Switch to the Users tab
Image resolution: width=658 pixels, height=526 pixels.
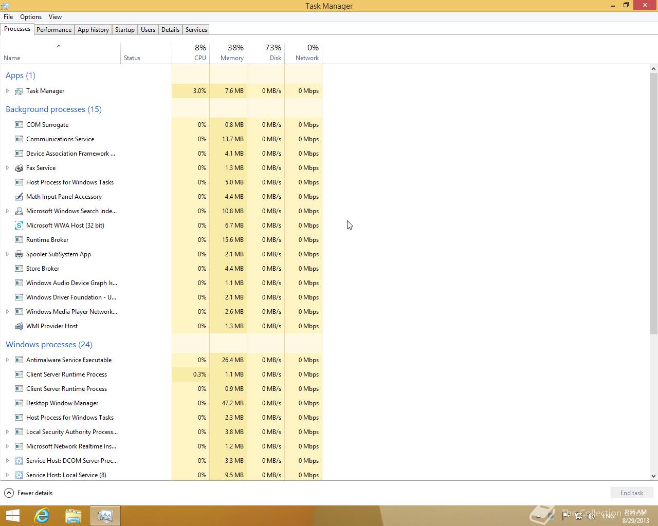148,30
